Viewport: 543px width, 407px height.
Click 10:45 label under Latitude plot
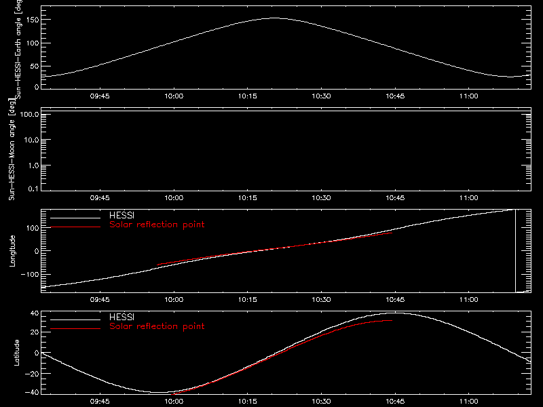[395, 402]
